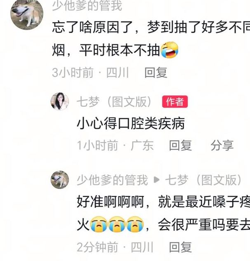The height and width of the screenshot is (261, 250).
Task: Open 少他爹的管我 name in reply thread
Action: [112, 180]
